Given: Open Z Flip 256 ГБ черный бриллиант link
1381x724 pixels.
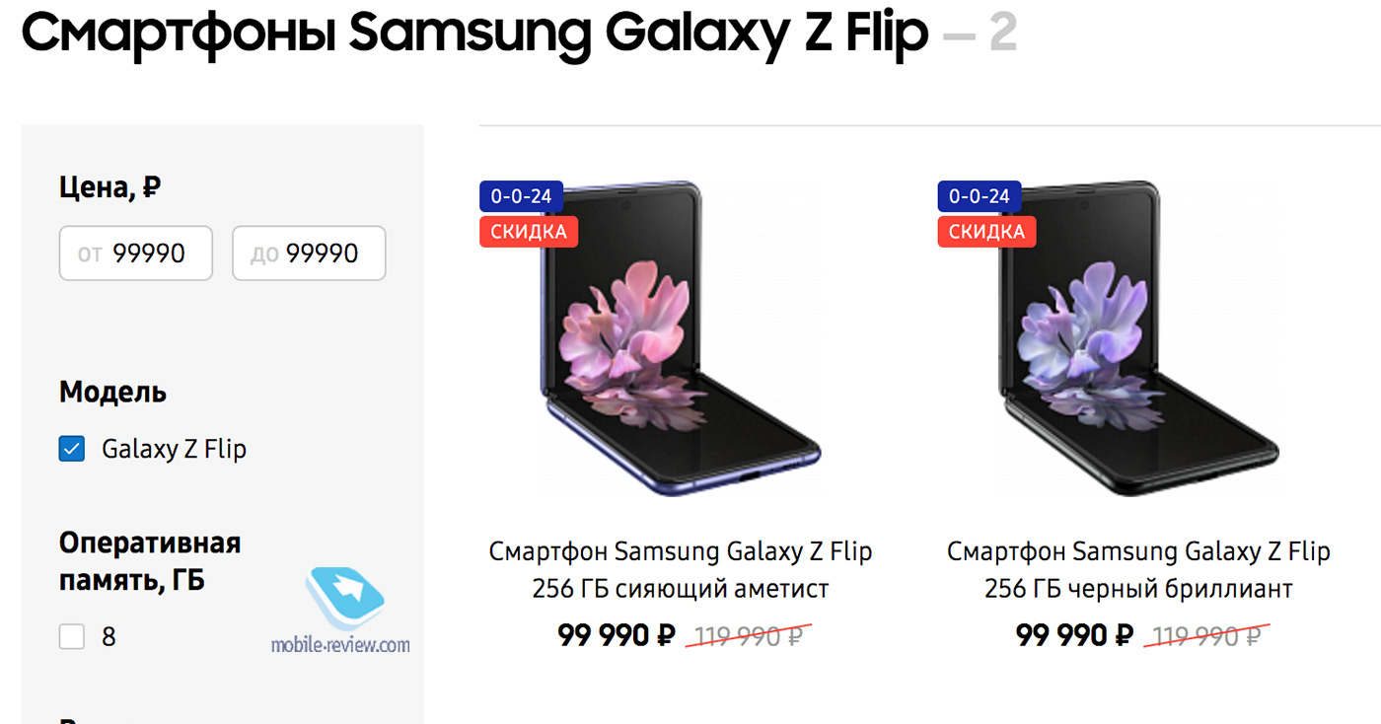Looking at the screenshot, I should coord(1138,569).
